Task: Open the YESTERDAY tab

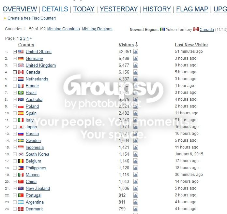Action: tap(119, 9)
